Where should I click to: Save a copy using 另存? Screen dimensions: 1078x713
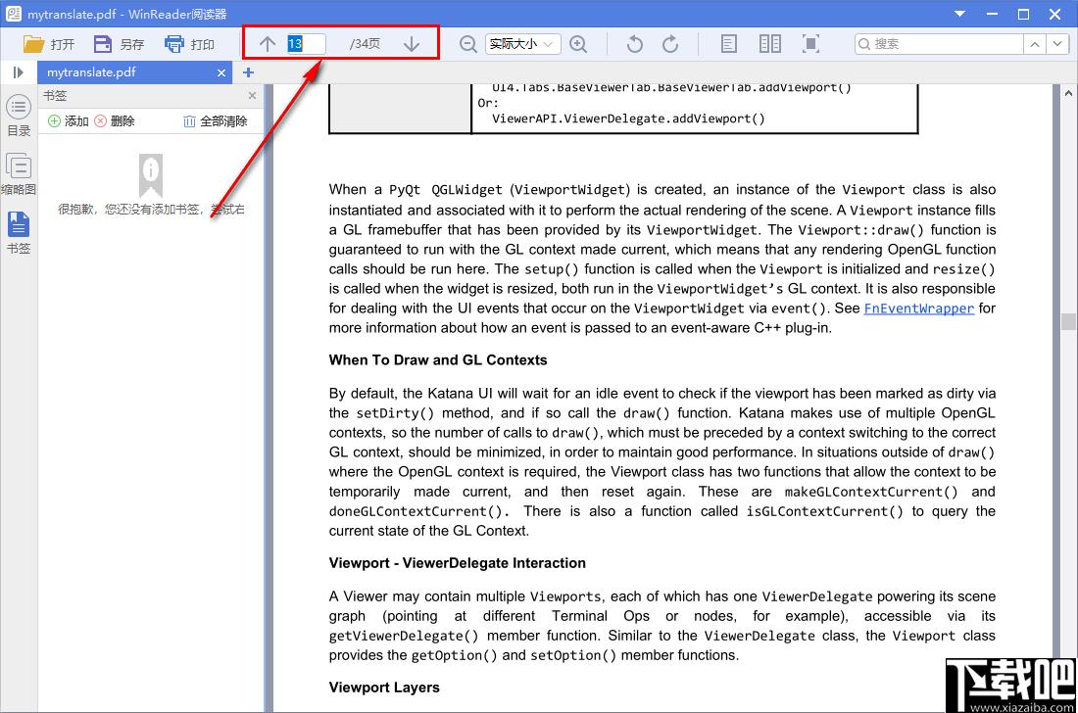coord(119,45)
